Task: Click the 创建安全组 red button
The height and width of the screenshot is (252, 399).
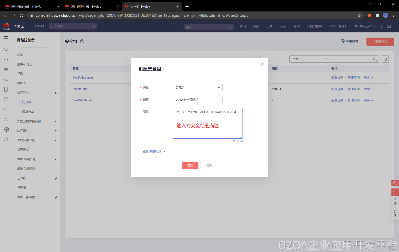Action: coord(380,42)
